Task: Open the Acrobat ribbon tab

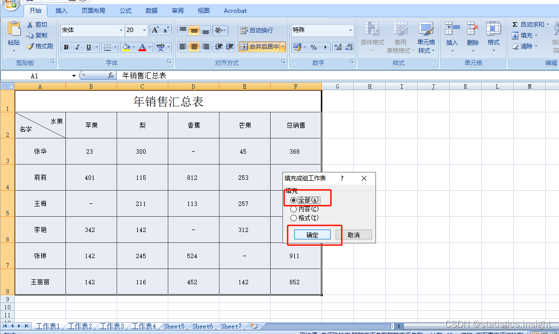Action: [x=235, y=11]
